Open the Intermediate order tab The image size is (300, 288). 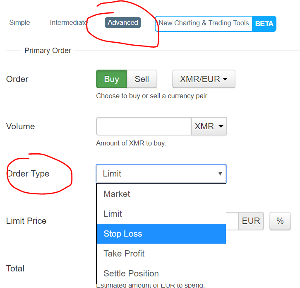[68, 23]
